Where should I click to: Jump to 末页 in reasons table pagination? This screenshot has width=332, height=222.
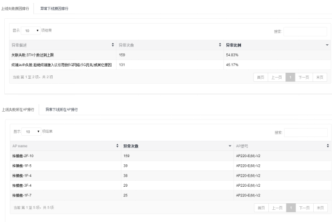pos(320,77)
